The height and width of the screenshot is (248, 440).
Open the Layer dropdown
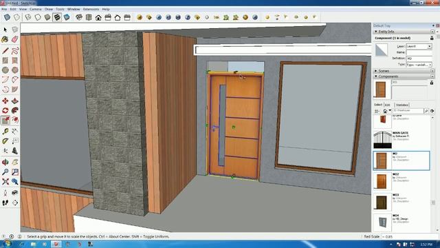429,46
